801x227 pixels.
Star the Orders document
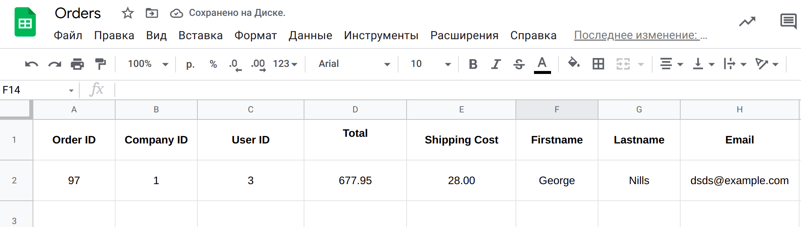click(x=127, y=13)
